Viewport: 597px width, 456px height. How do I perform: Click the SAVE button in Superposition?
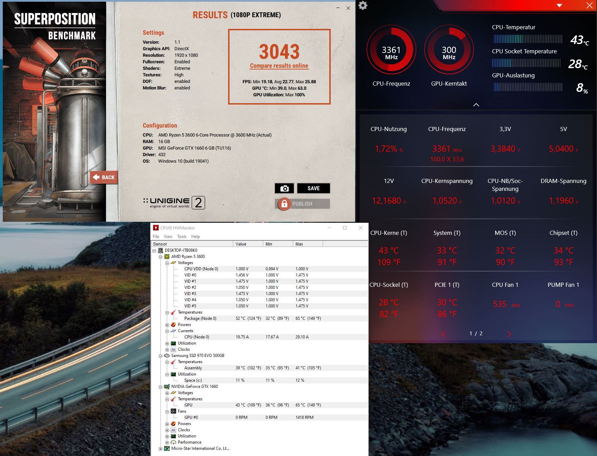313,188
